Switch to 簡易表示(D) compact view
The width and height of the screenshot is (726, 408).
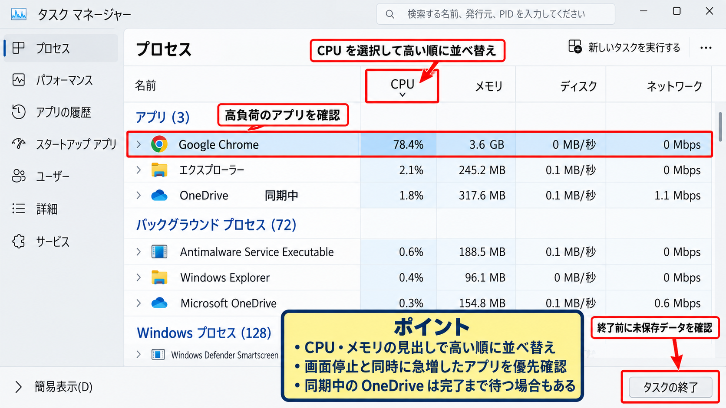[x=54, y=387]
